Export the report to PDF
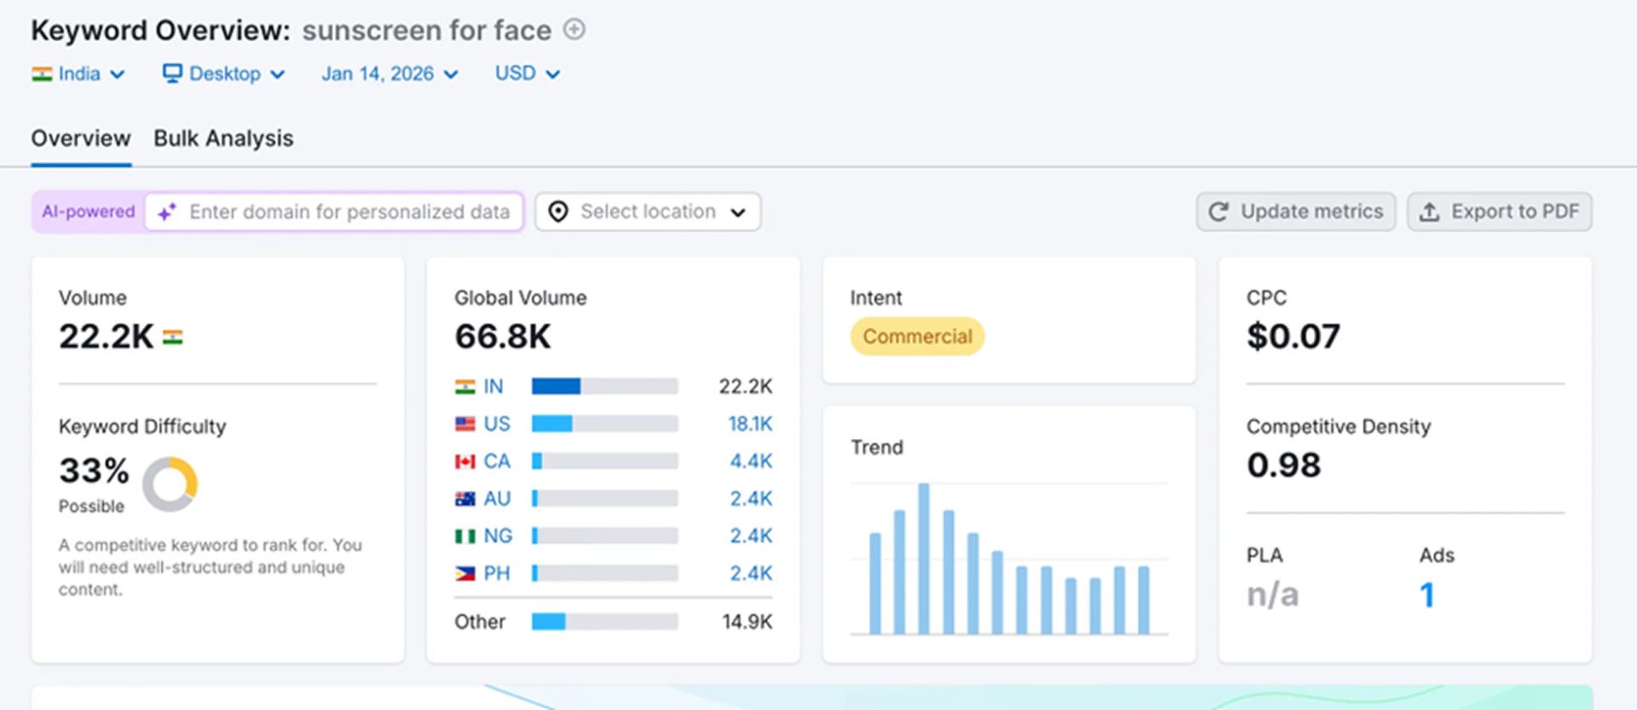The image size is (1637, 710). [1499, 212]
